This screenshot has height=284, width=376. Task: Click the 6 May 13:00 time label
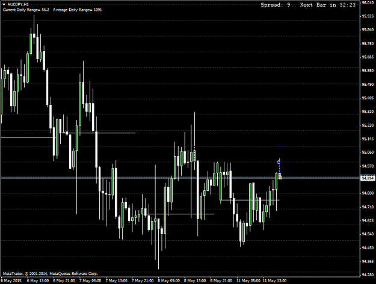click(x=38, y=280)
